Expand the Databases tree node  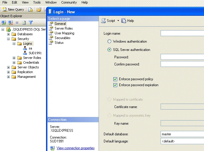8,34
